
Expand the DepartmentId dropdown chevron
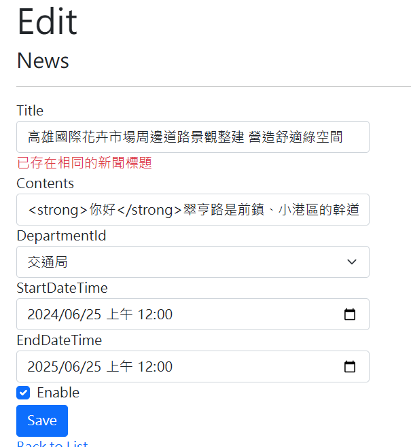point(352,262)
